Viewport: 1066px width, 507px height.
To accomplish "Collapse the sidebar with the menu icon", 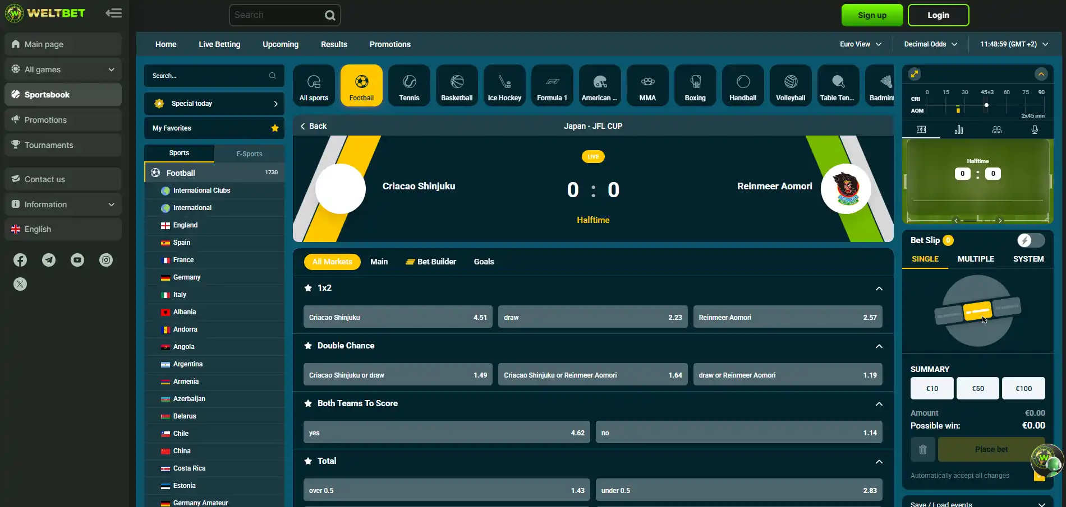I will click(113, 13).
